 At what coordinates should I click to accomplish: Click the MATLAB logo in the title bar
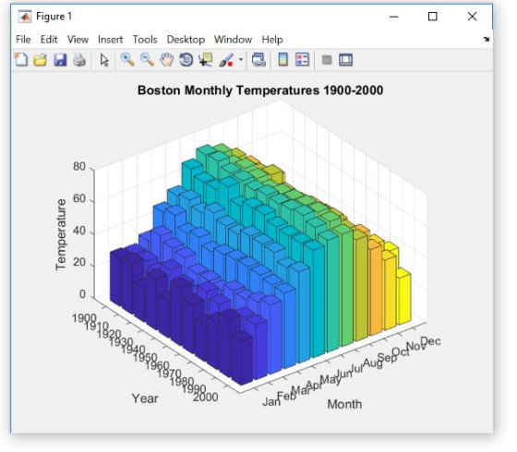click(x=24, y=17)
